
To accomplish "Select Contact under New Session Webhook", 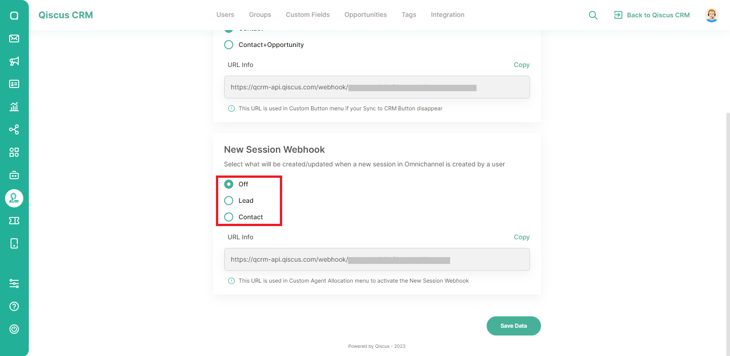I will (x=229, y=217).
